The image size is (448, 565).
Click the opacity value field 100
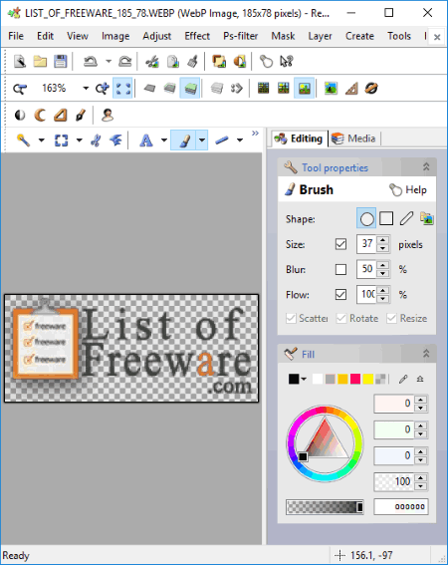point(393,481)
